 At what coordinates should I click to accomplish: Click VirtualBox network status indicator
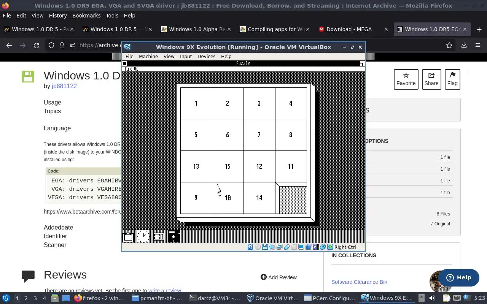(279, 247)
